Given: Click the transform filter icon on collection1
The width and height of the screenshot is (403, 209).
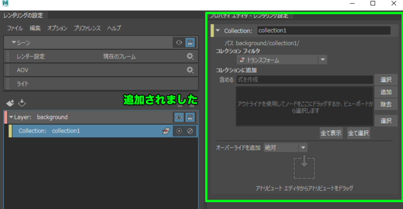Looking at the screenshot, I should [166, 131].
